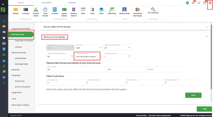213x117 pixels.
Task: Switch to the ACCOUNTS tab
Action: [47, 3]
